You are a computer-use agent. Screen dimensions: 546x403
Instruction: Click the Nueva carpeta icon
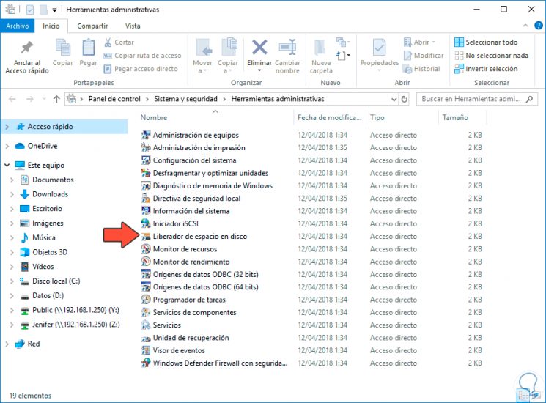coord(321,49)
